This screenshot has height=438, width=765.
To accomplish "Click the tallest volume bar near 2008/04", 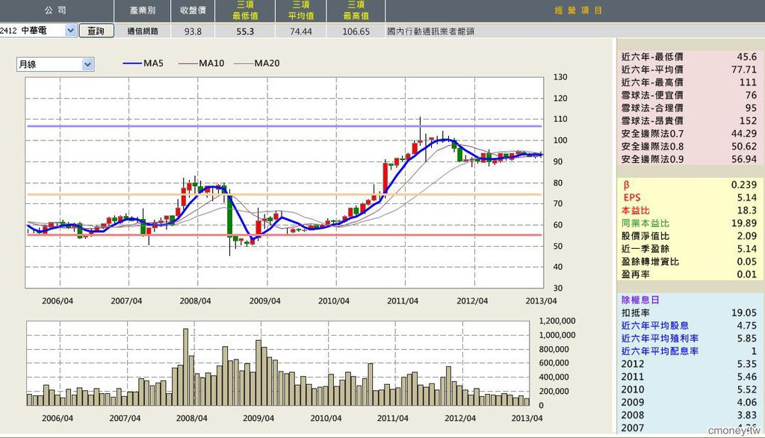I will click(x=185, y=367).
